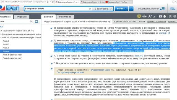Click comment icon beside paragraph б)

51,41
